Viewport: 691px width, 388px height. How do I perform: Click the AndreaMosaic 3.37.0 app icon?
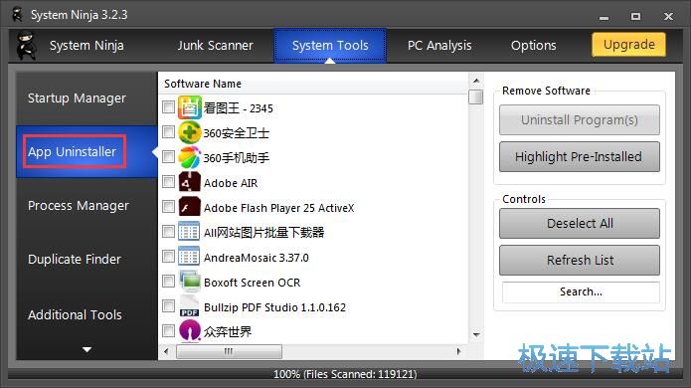tap(189, 257)
